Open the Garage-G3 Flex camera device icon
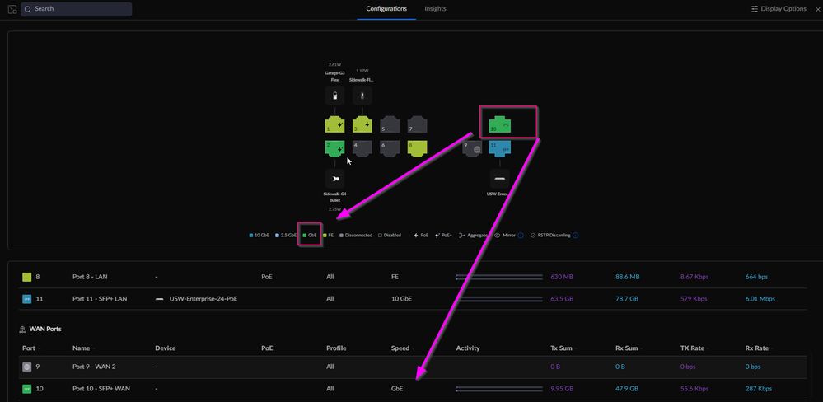This screenshot has height=402, width=823. tap(335, 96)
